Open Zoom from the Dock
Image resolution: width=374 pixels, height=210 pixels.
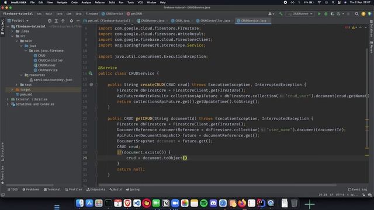[x=175, y=203]
